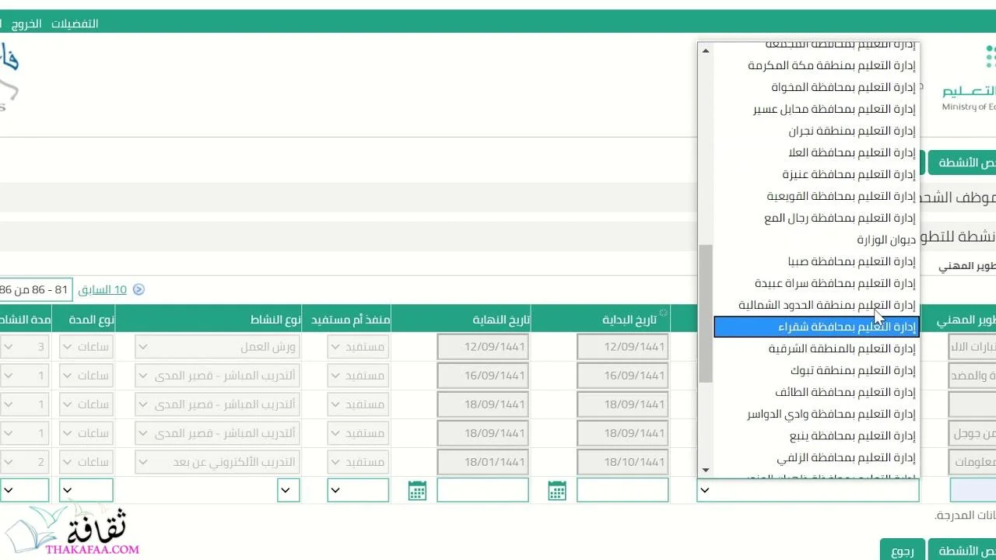Click the تاريخ النهاية column header
996x560 pixels.
[x=502, y=319]
